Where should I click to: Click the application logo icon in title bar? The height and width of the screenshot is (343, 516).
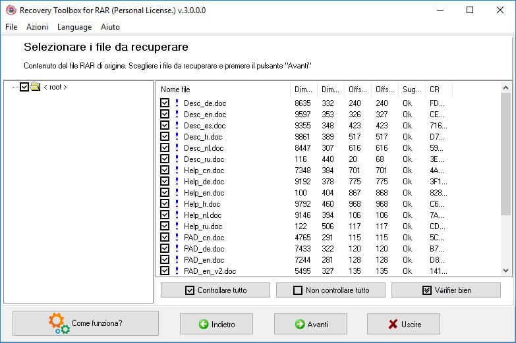tap(10, 10)
